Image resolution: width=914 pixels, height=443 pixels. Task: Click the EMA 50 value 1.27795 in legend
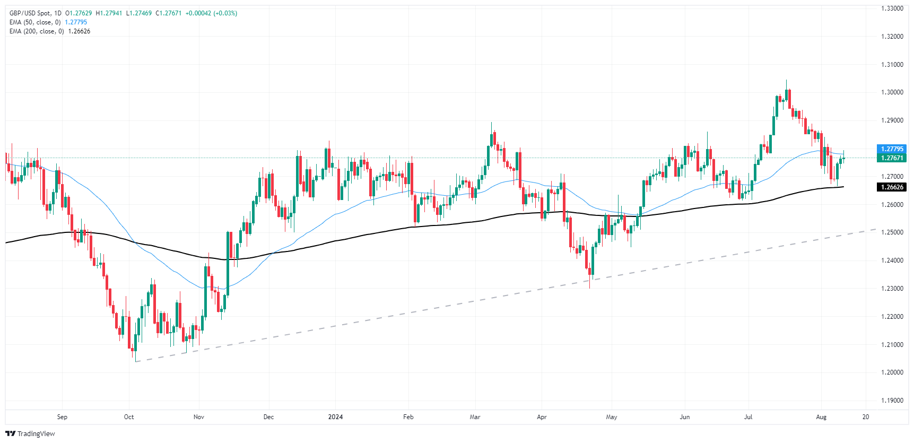tap(76, 22)
